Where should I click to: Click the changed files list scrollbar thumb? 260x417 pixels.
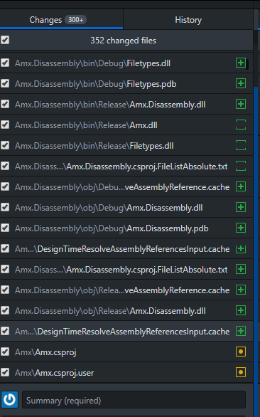247,64
